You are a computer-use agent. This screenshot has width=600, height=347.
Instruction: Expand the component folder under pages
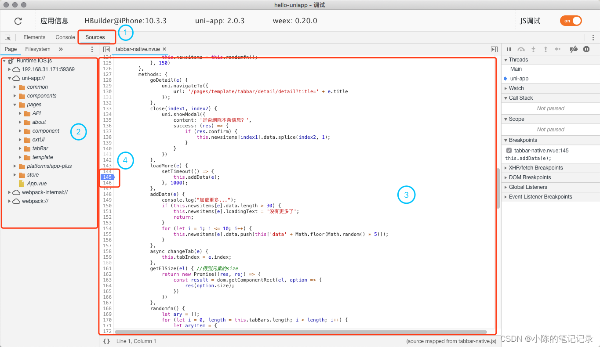click(x=20, y=131)
